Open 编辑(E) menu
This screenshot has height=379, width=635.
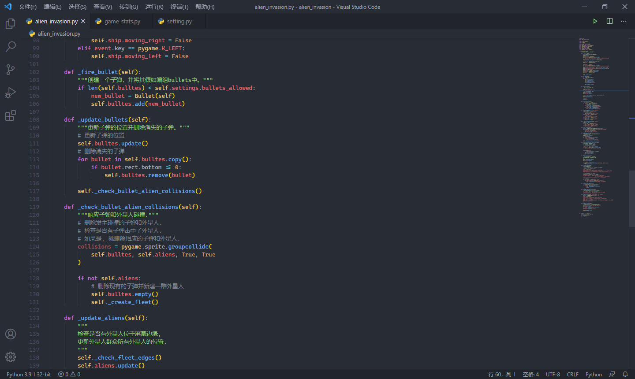tap(52, 7)
